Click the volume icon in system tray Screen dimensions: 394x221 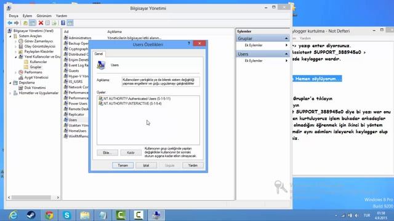[x=357, y=215]
